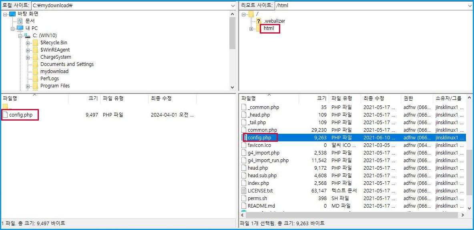The height and width of the screenshot is (230, 474).
Task: Click the .webalizer folder question-mark icon
Action: tap(258, 21)
